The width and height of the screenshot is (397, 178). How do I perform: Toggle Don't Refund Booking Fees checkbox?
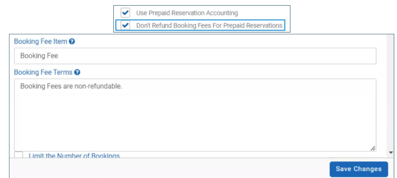(125, 25)
